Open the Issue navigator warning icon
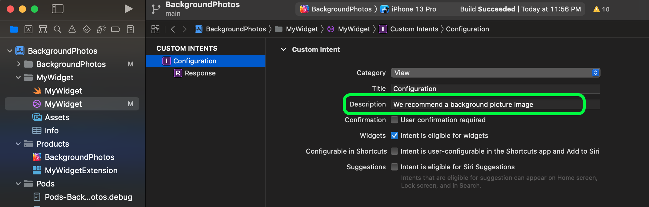The image size is (649, 207). tap(72, 29)
